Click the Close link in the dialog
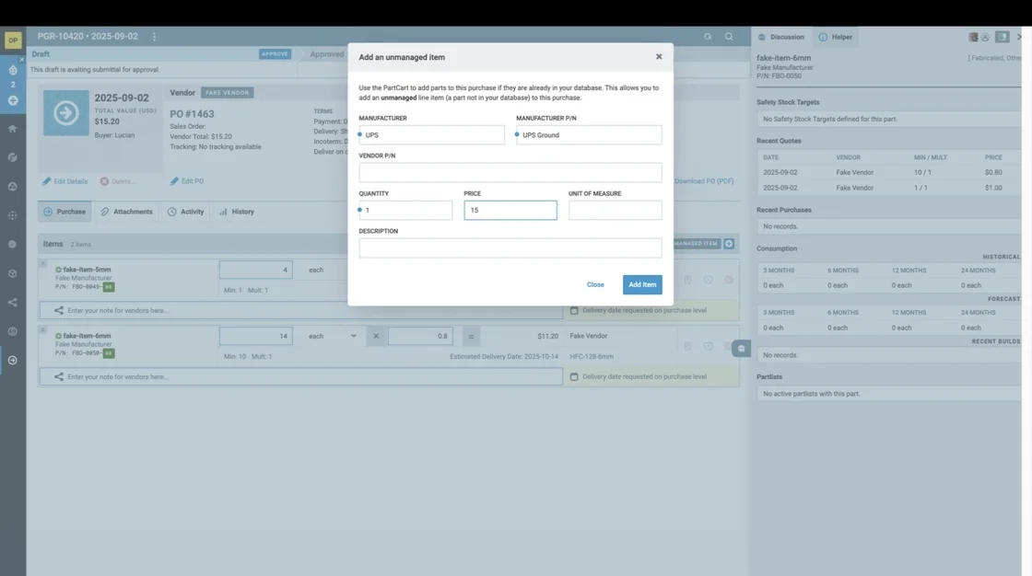Viewport: 1032px width, 576px height. click(x=595, y=284)
